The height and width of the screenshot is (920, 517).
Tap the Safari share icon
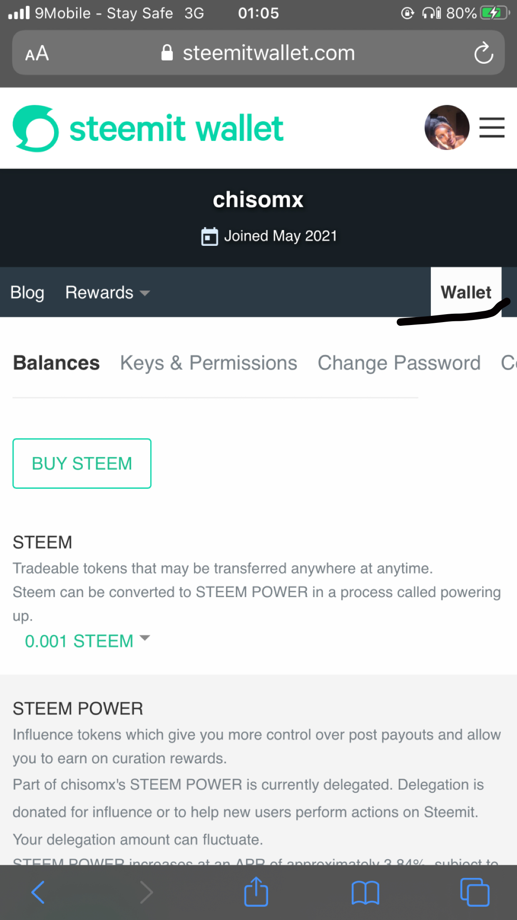point(256,892)
